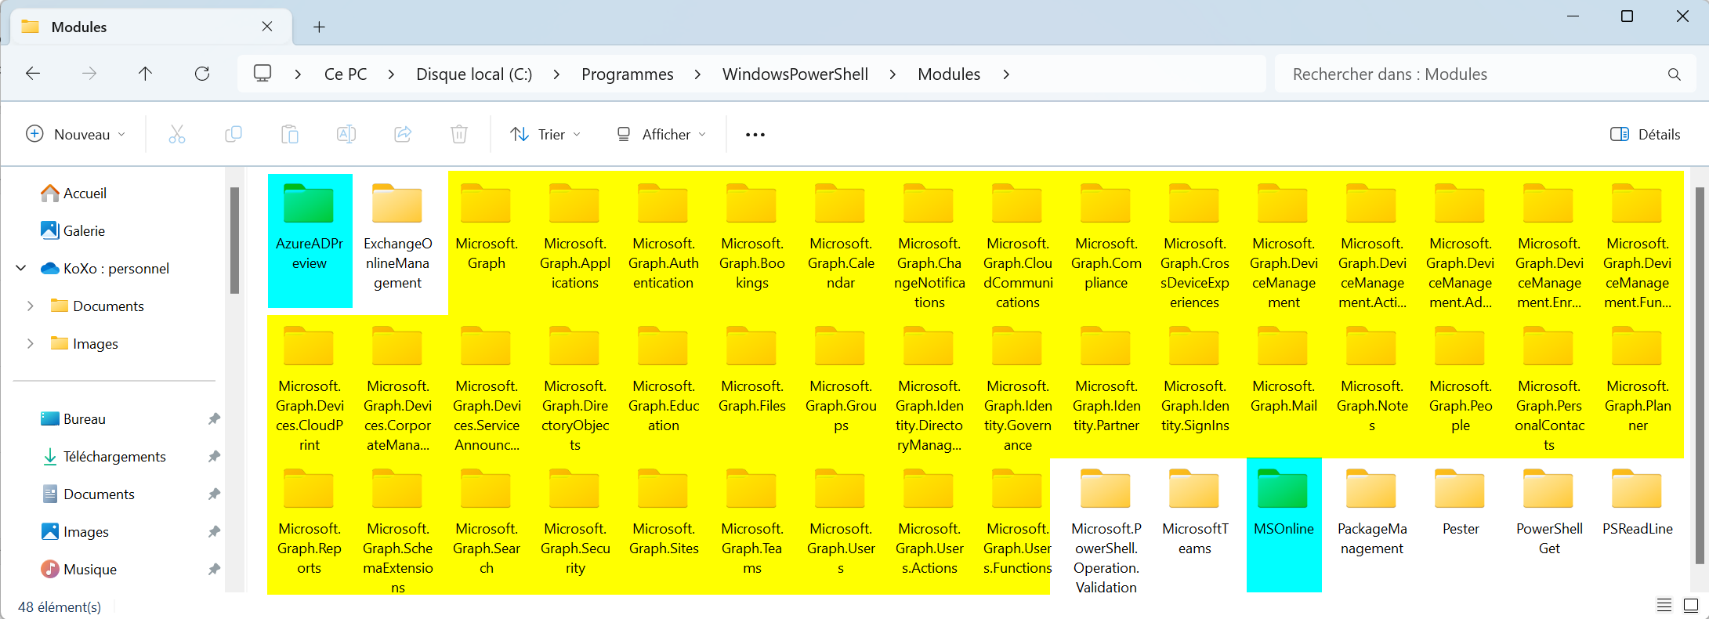Click the search magnifier icon
The height and width of the screenshot is (619, 1709).
pos(1675,74)
